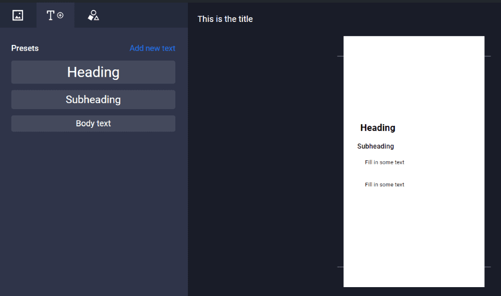
Task: Open the Images panel icon
Action: (18, 15)
